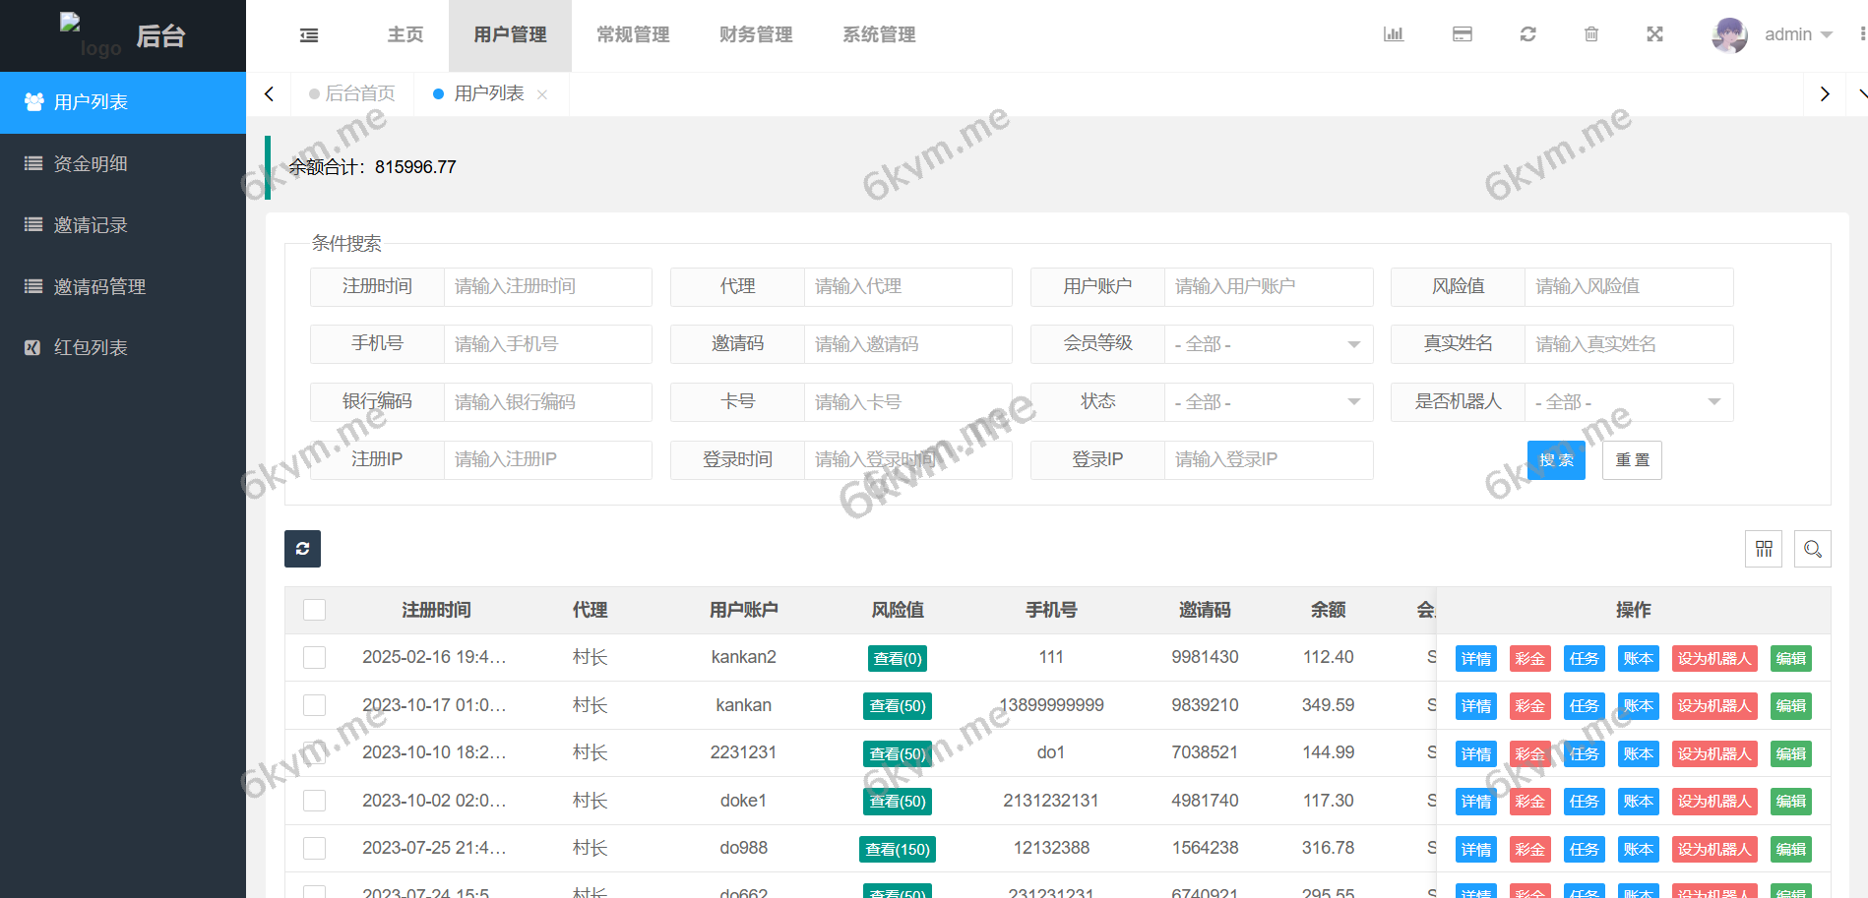1868x898 pixels.
Task: Click the 手机号 input field
Action: [548, 344]
